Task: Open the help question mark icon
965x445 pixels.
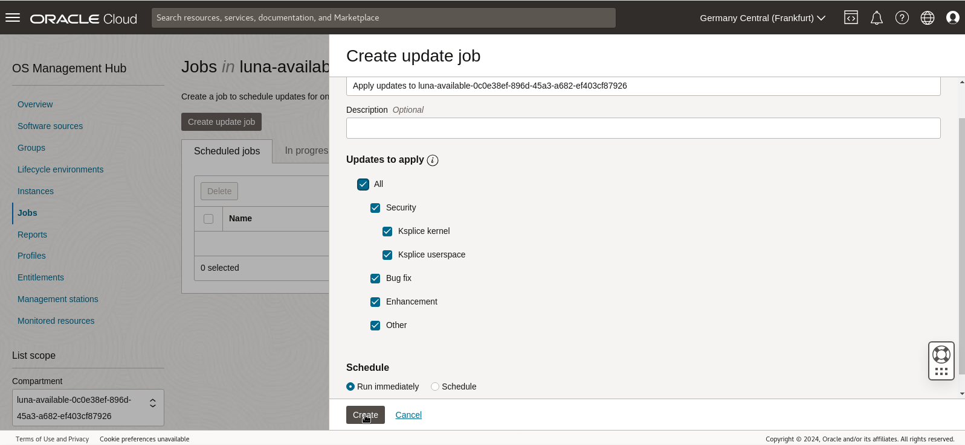Action: tap(902, 17)
